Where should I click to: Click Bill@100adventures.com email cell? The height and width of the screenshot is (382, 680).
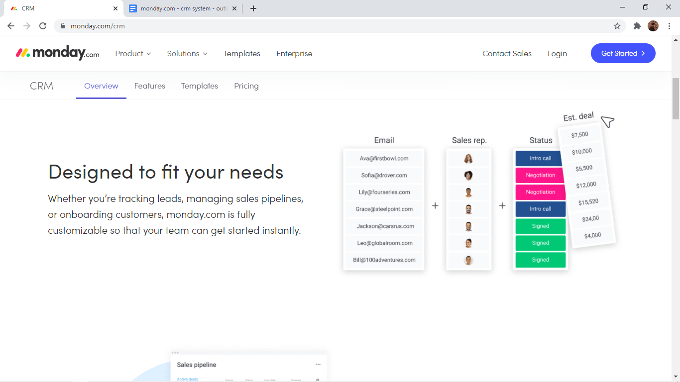pyautogui.click(x=384, y=260)
